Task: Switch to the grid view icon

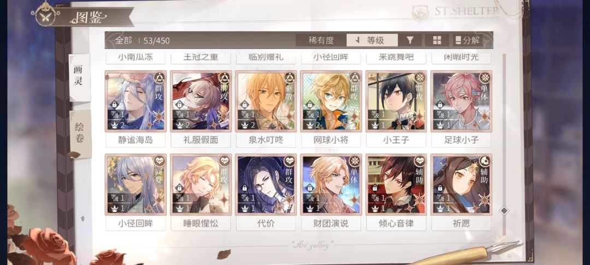Action: pos(437,40)
